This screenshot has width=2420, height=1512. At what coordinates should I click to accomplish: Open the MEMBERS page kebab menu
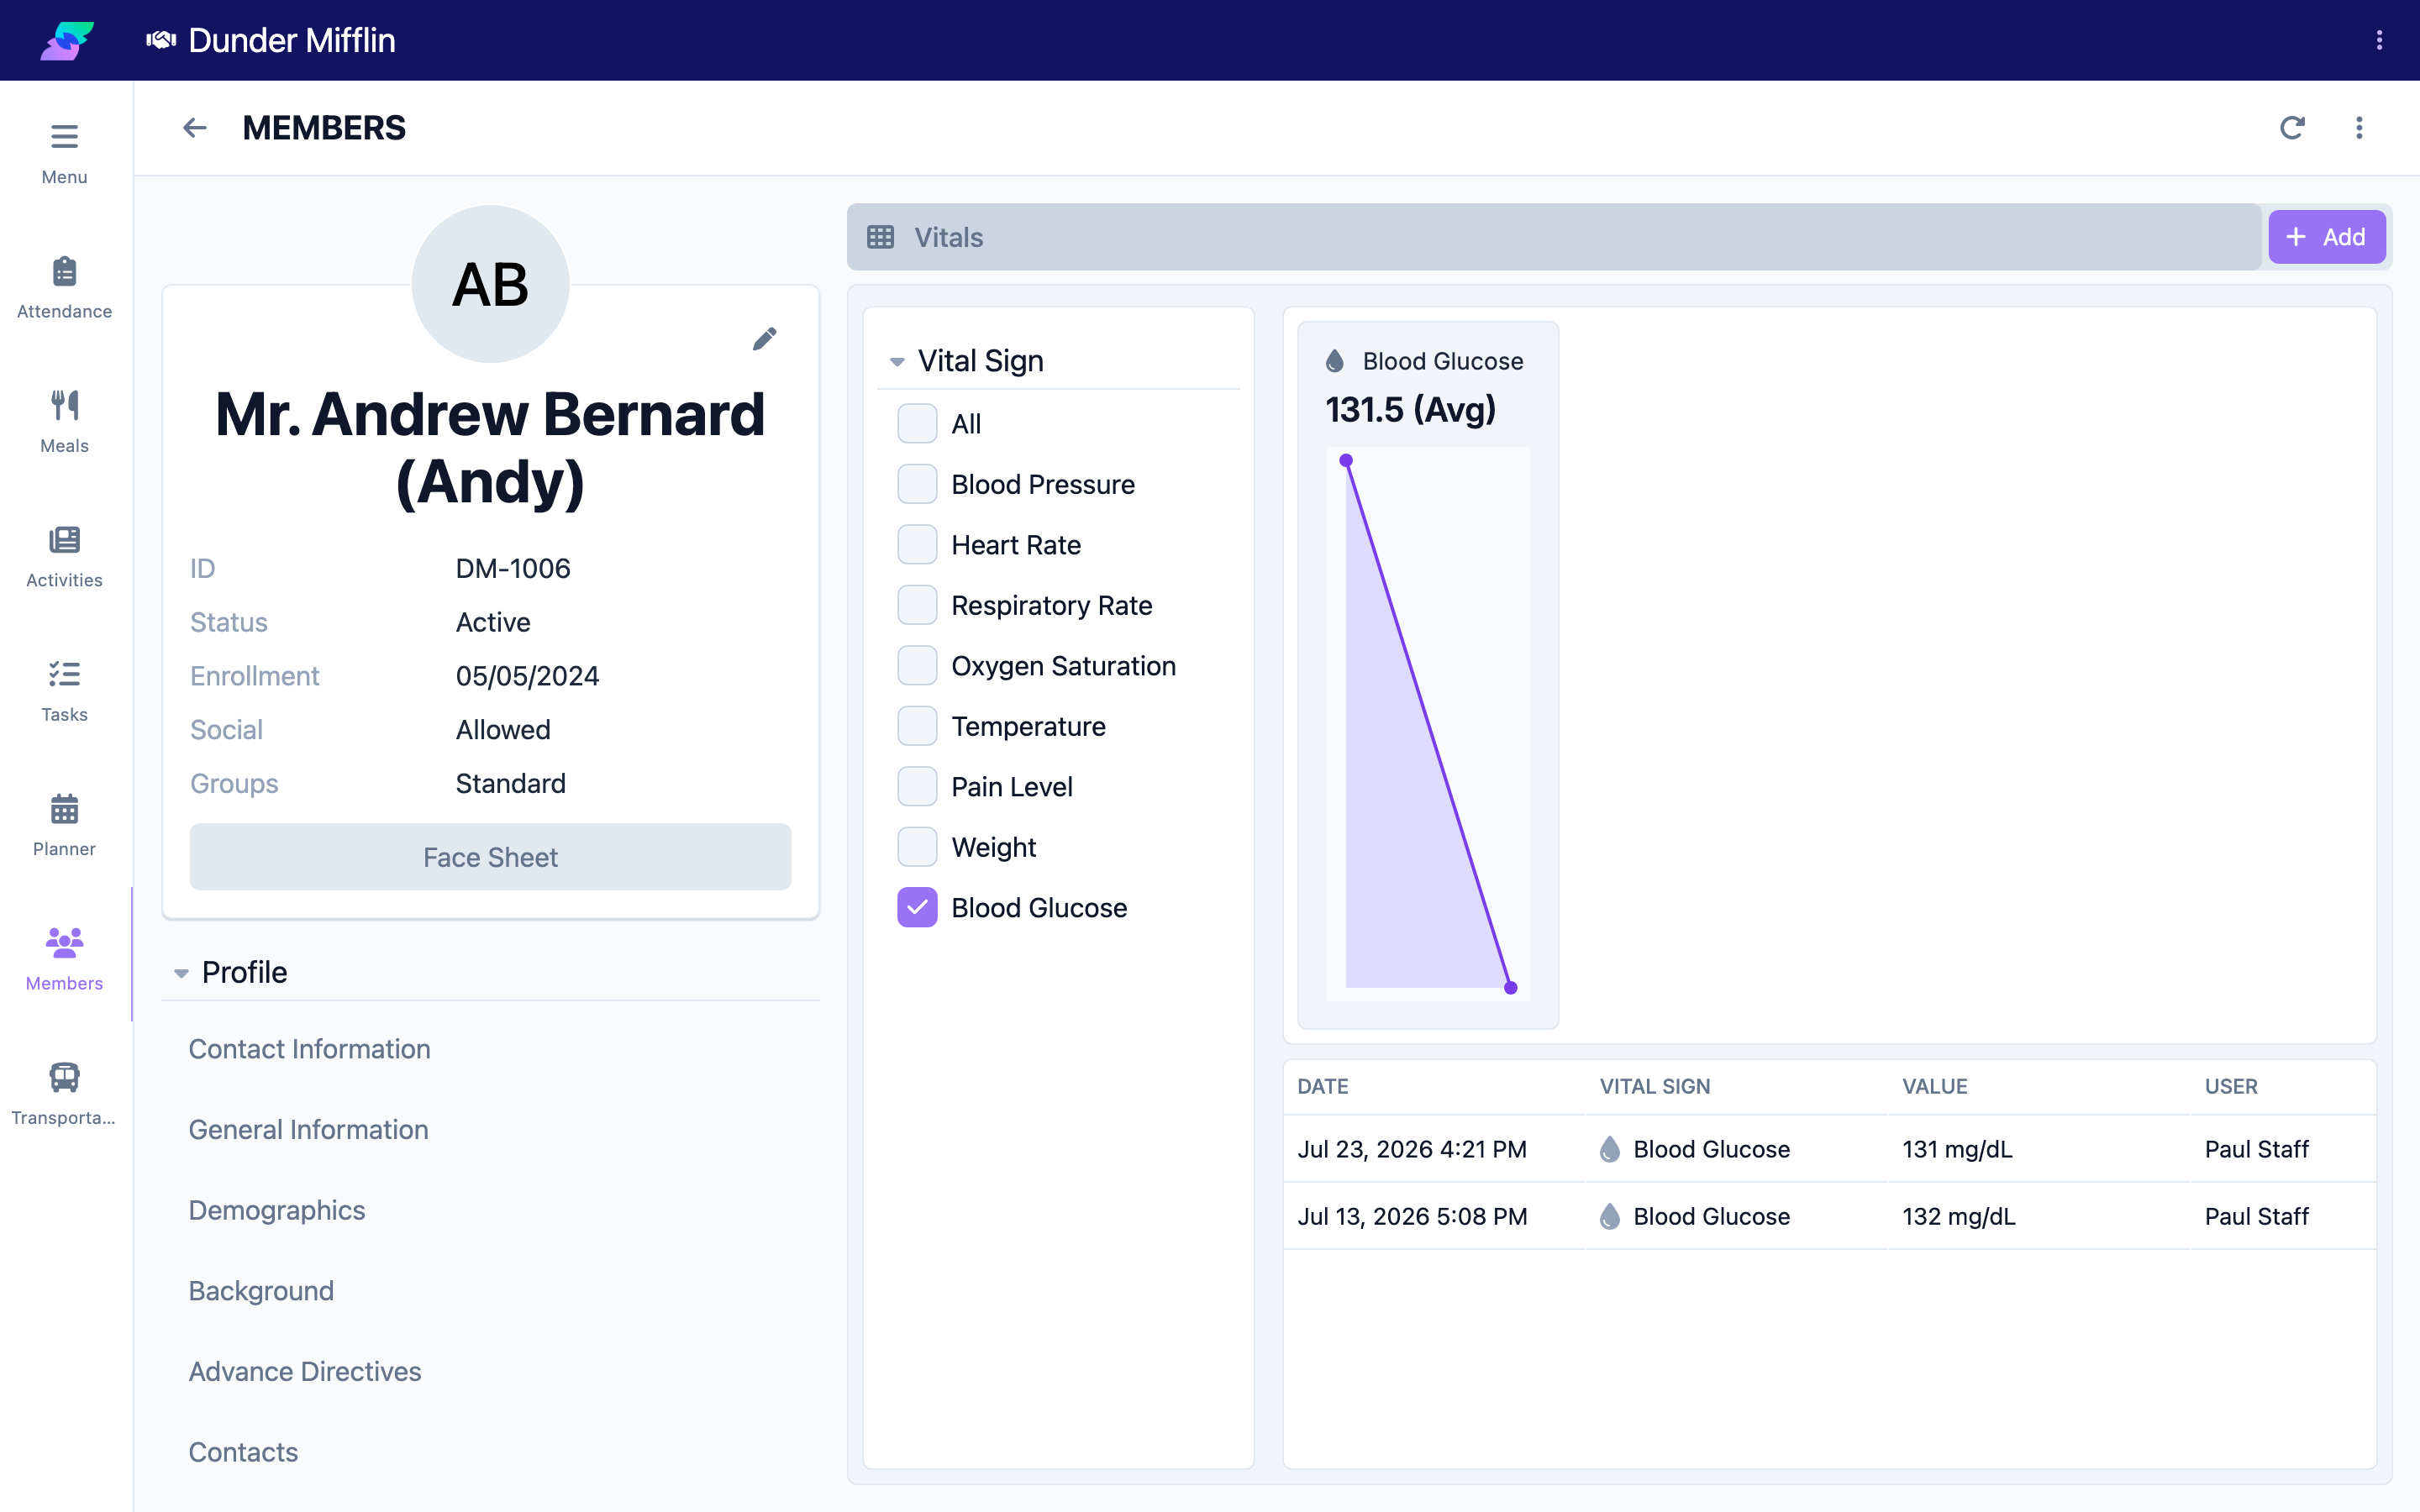click(2359, 128)
